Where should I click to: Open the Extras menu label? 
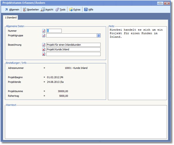[77, 10]
